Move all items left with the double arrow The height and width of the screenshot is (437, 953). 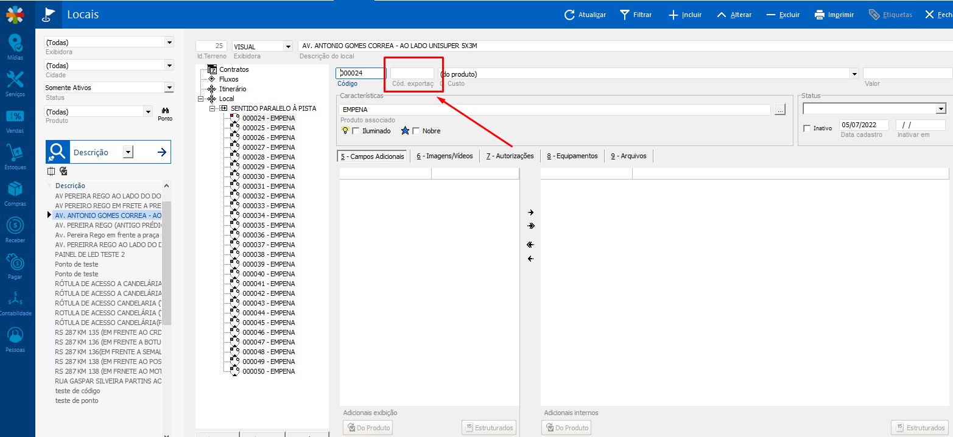click(530, 245)
